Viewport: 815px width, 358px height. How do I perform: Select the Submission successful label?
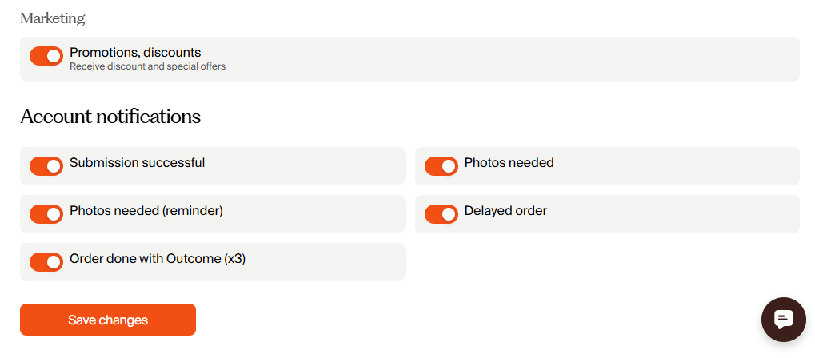click(x=137, y=163)
